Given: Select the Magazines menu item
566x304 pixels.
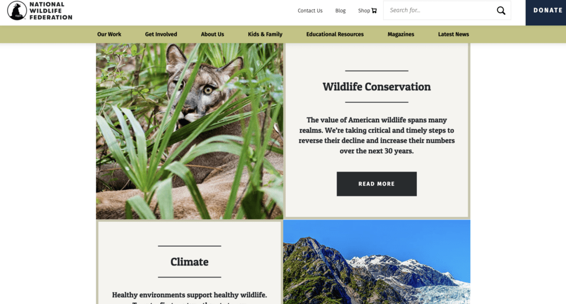Looking at the screenshot, I should pos(401,34).
